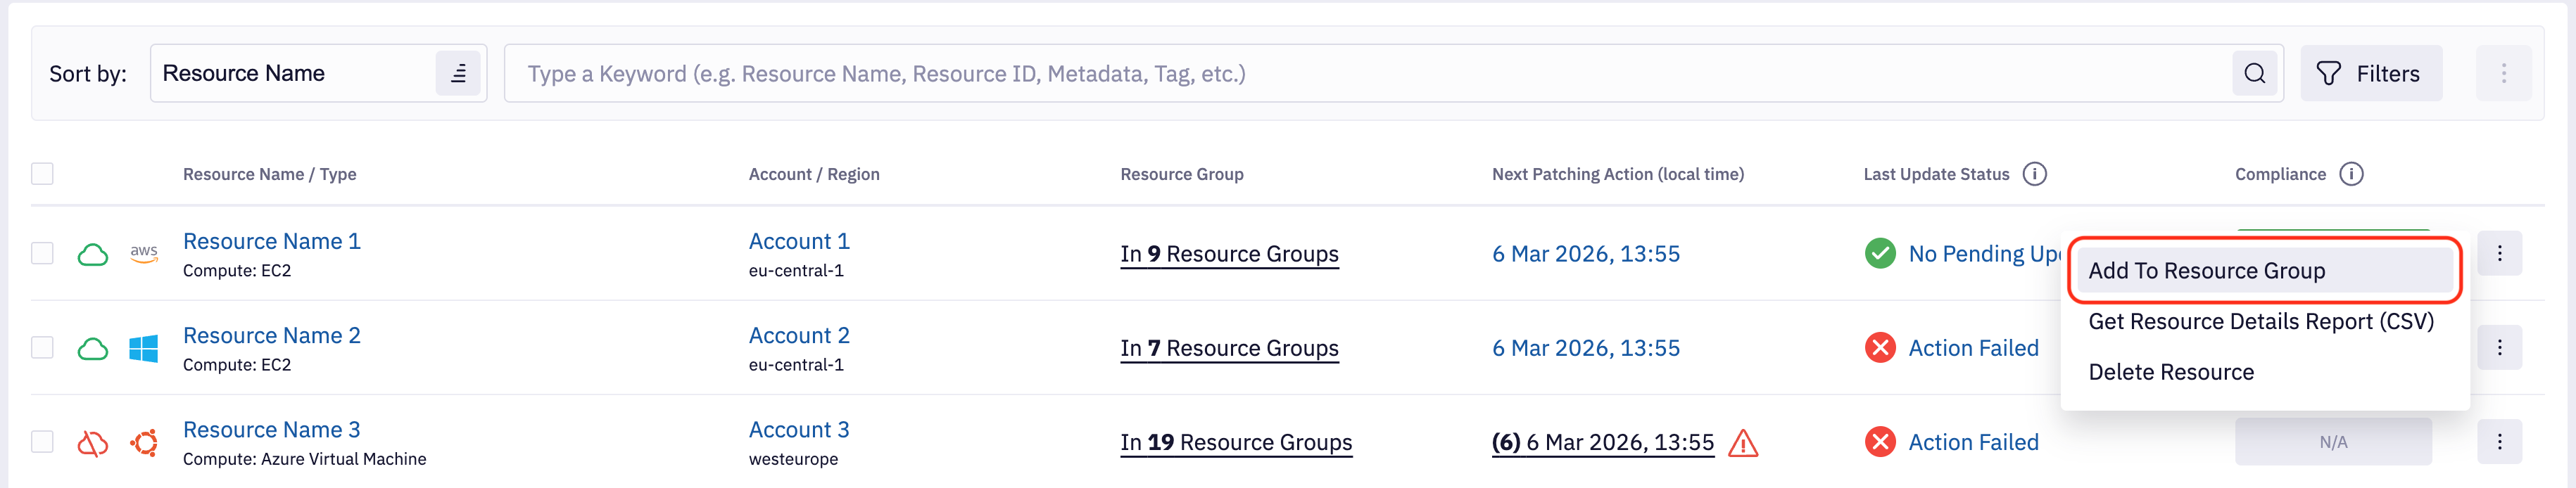Select Delete Resource from the menu
This screenshot has width=2576, height=488.
[x=2171, y=372]
